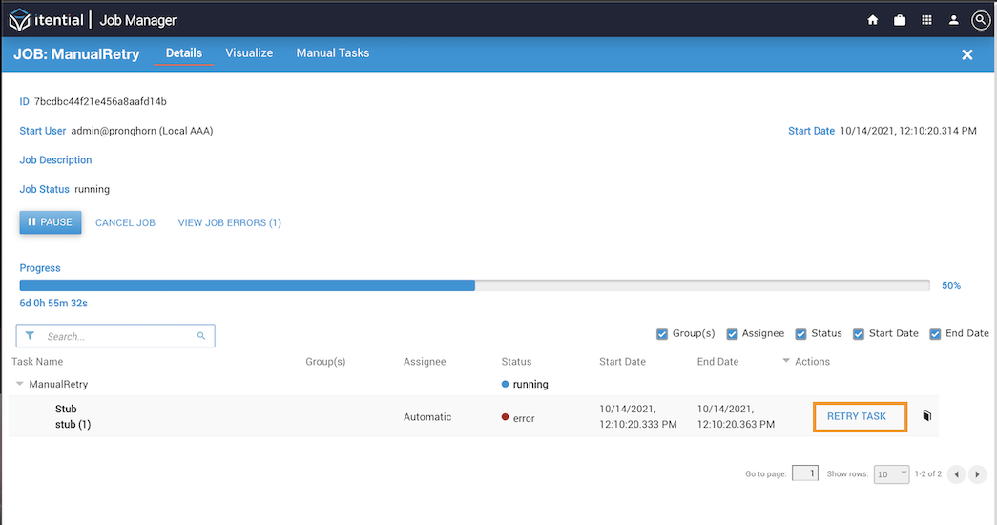Collapse the ManualRetry tree row
This screenshot has width=997, height=525.
20,384
